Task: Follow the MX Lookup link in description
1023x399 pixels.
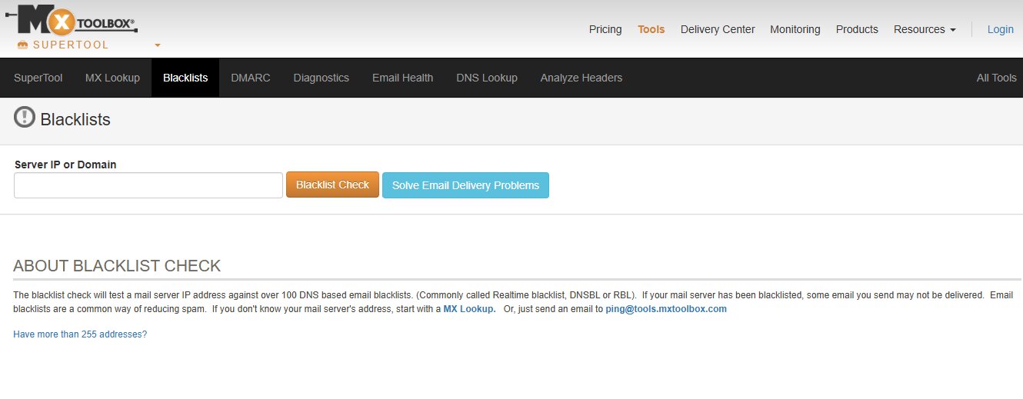Action: (x=469, y=309)
